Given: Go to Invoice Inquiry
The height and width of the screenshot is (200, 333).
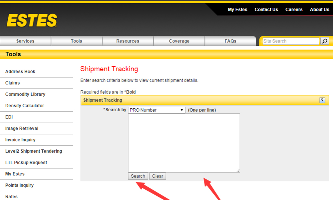Looking at the screenshot, I should (20, 140).
